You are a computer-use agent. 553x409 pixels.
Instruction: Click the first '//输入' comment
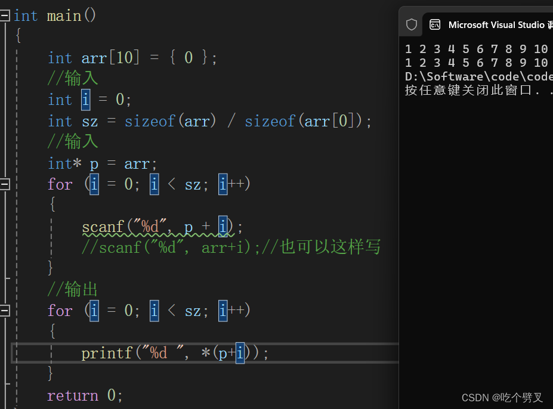click(x=72, y=78)
